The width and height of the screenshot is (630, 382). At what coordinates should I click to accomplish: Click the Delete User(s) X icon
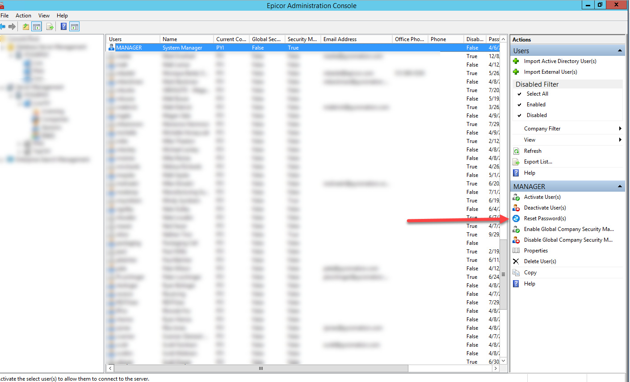pos(516,261)
